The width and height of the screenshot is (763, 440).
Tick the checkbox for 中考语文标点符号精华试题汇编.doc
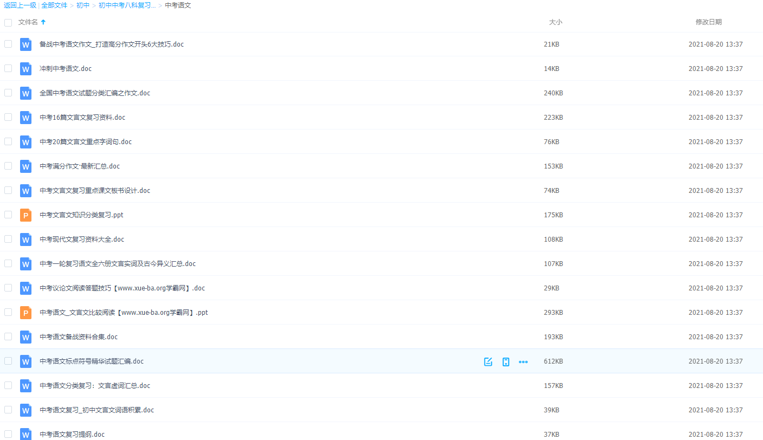coord(8,361)
